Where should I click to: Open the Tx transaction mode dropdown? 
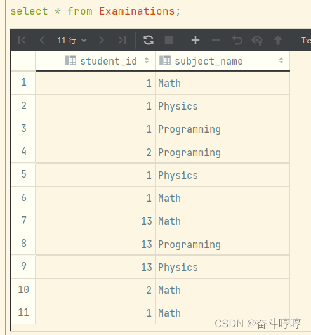pos(306,40)
